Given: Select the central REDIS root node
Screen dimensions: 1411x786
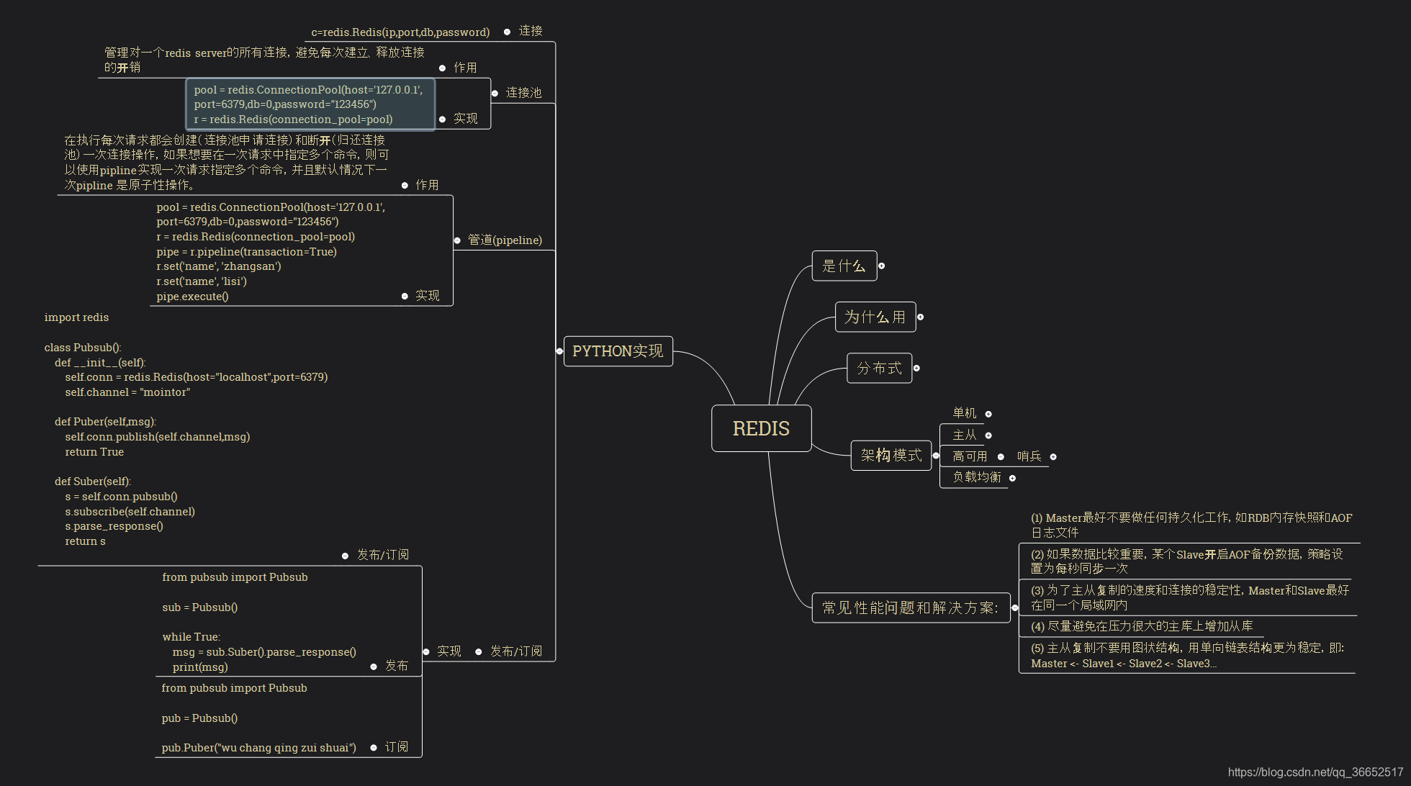Looking at the screenshot, I should (x=761, y=428).
